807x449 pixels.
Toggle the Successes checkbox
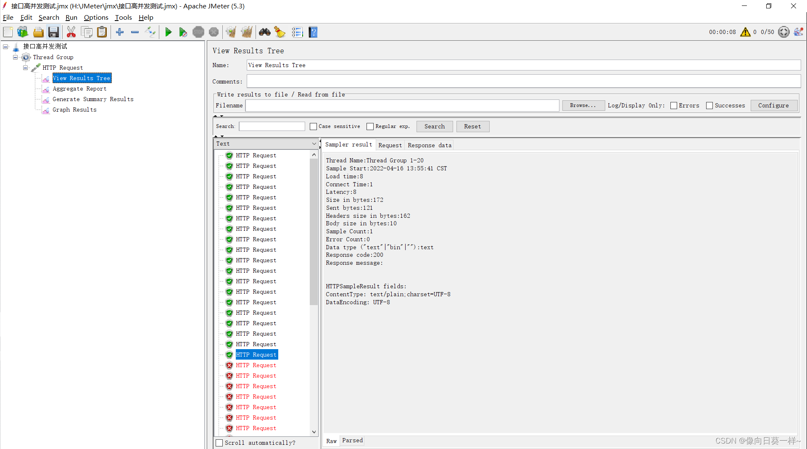tap(709, 106)
